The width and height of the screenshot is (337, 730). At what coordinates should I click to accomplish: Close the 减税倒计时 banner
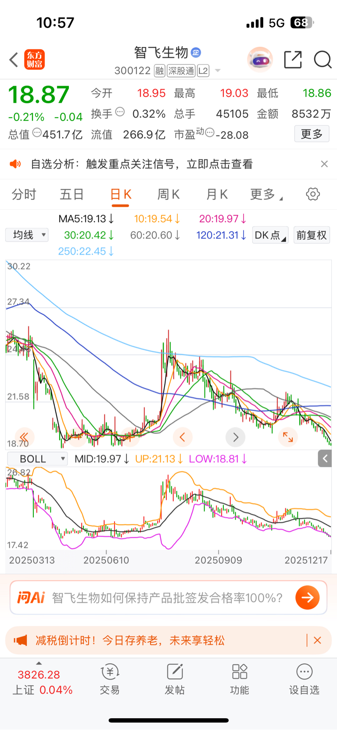(x=318, y=640)
